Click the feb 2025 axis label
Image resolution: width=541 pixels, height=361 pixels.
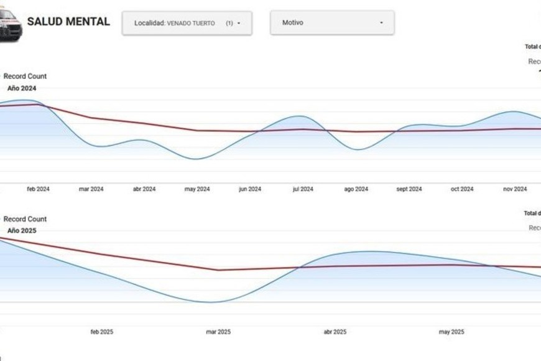pyautogui.click(x=102, y=332)
